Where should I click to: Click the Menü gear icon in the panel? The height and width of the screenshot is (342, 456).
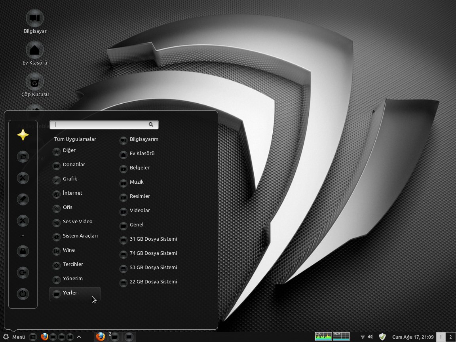(6, 337)
